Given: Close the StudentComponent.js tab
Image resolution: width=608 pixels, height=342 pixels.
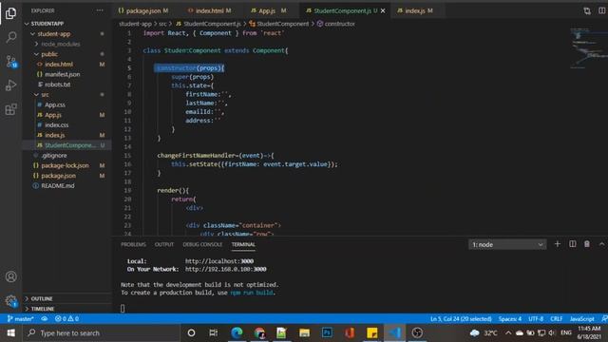Looking at the screenshot, I should pyautogui.click(x=383, y=10).
